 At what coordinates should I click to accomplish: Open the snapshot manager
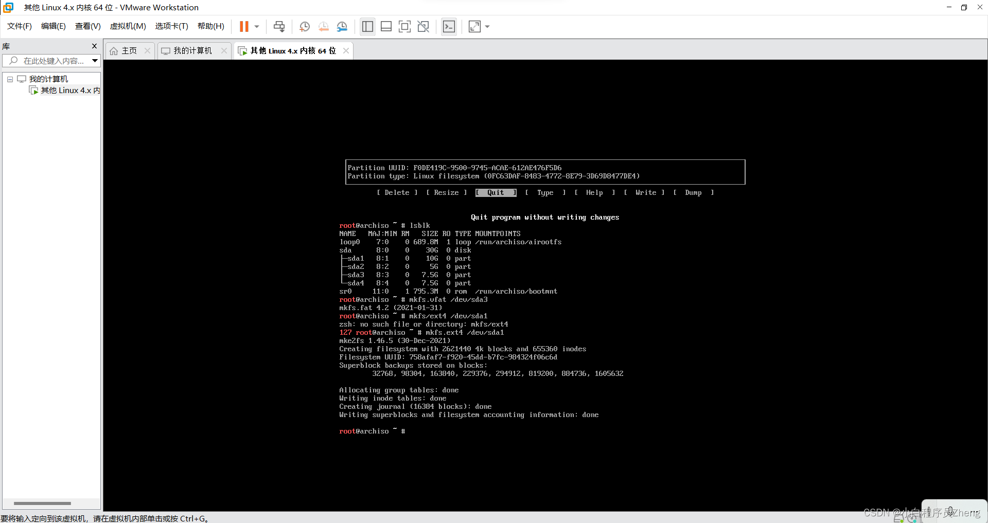[x=342, y=26]
